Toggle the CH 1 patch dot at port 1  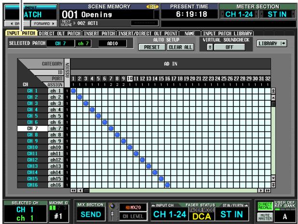pyautogui.click(x=73, y=91)
